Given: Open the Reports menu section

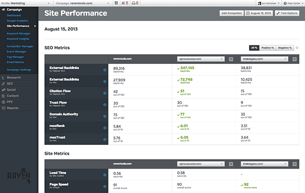Looking at the screenshot, I should pyautogui.click(x=19, y=108).
